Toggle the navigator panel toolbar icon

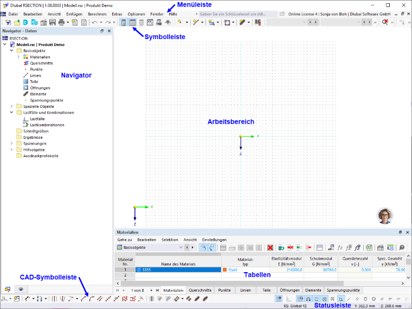click(x=124, y=22)
